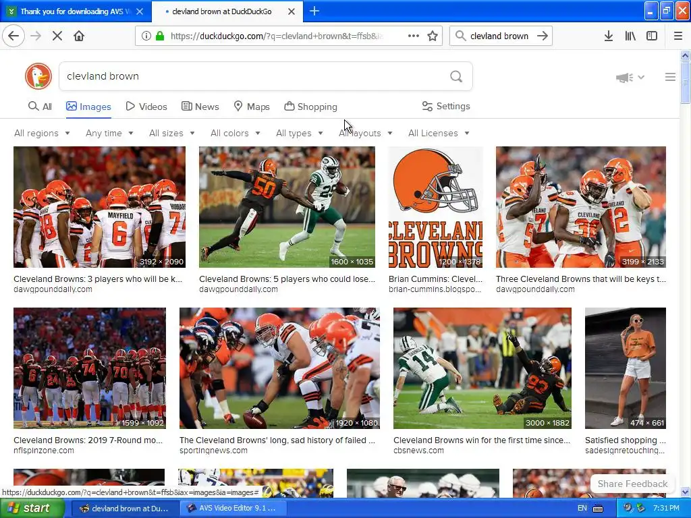This screenshot has width=691, height=518.
Task: Open DuckDuckGo side menu hamburger icon
Action: tap(670, 77)
